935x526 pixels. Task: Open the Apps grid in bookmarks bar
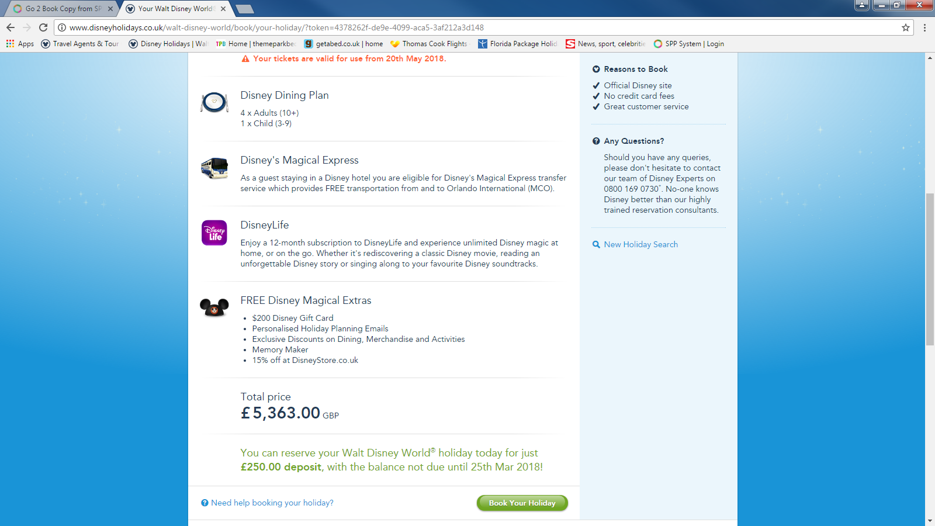pos(20,44)
